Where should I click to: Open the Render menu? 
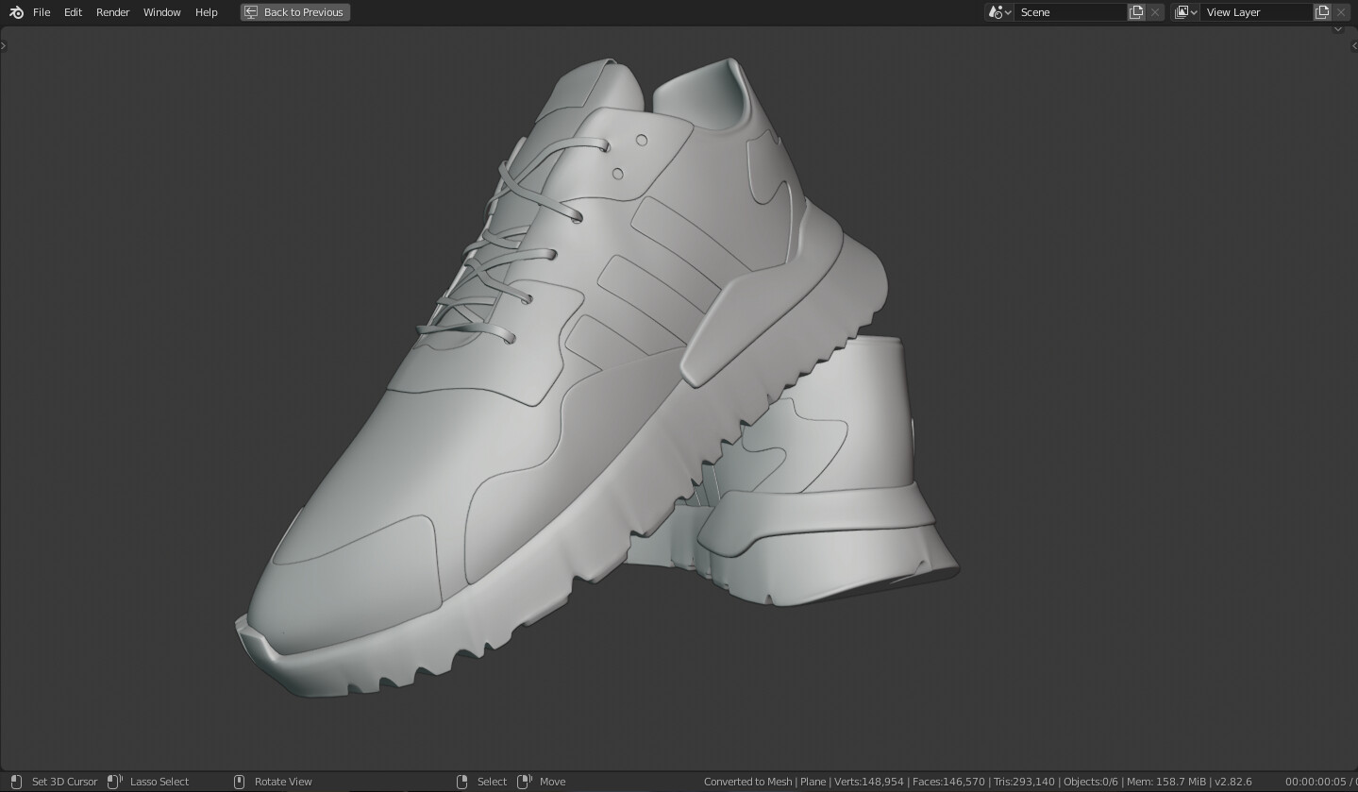coord(113,12)
